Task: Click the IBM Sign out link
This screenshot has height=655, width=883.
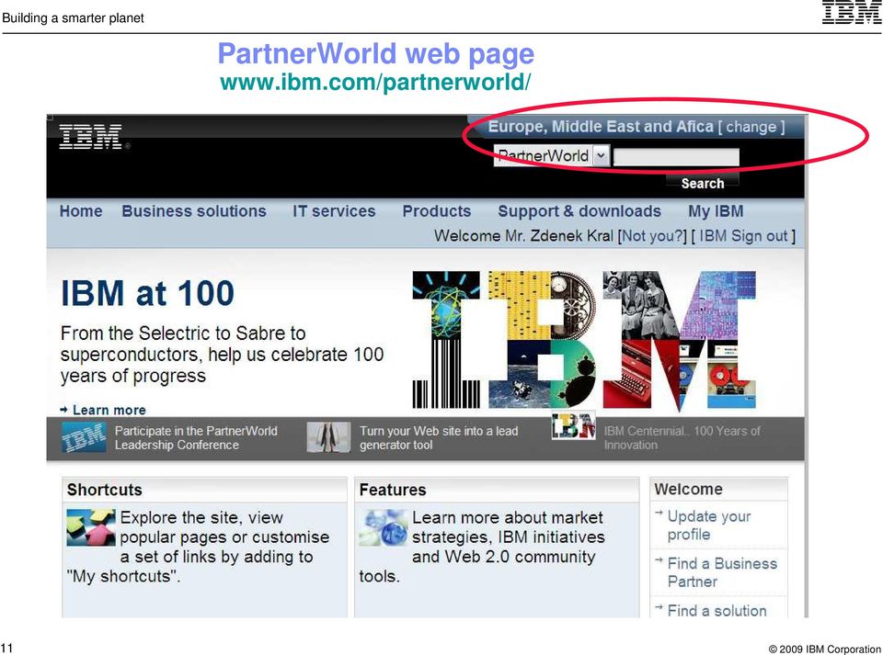Action: tap(743, 235)
